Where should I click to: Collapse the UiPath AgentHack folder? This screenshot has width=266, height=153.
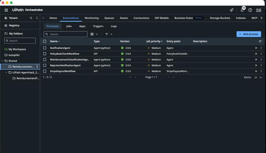click(6, 72)
